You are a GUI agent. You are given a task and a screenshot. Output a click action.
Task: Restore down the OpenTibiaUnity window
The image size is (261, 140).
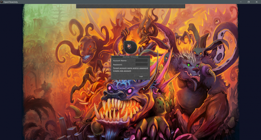click(248, 2)
